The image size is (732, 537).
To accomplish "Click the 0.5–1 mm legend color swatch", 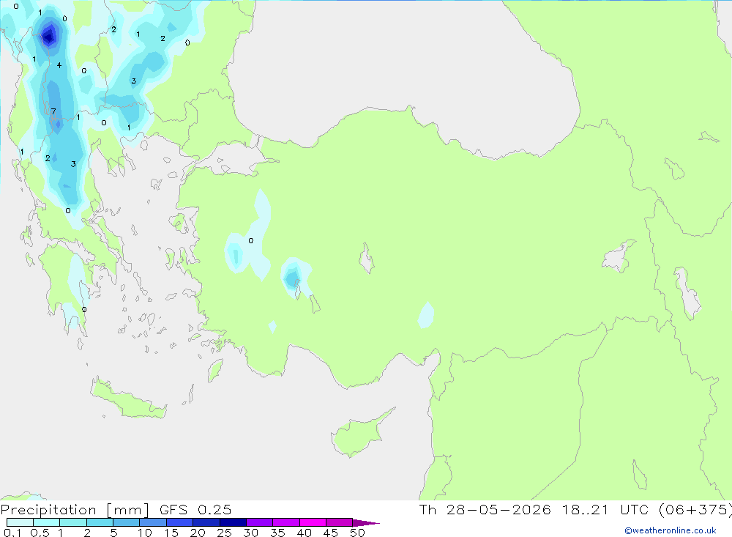I will tap(47, 522).
